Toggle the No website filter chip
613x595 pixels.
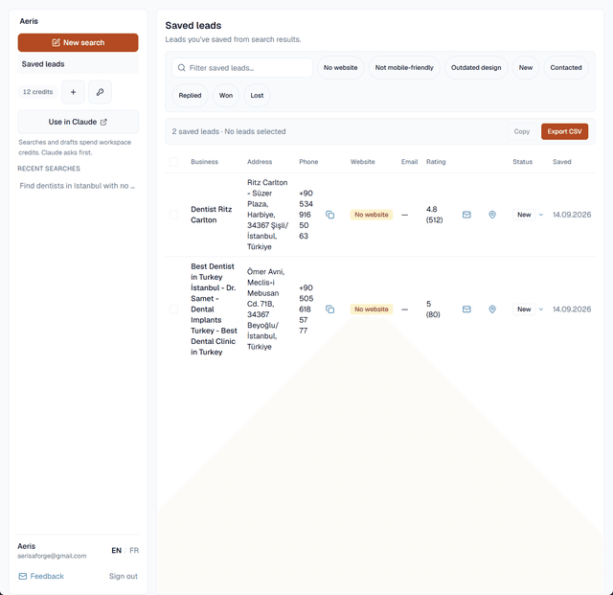(x=341, y=68)
